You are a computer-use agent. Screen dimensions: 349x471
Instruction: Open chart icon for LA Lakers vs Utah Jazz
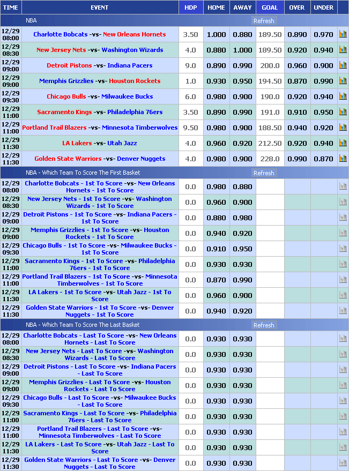[343, 143]
